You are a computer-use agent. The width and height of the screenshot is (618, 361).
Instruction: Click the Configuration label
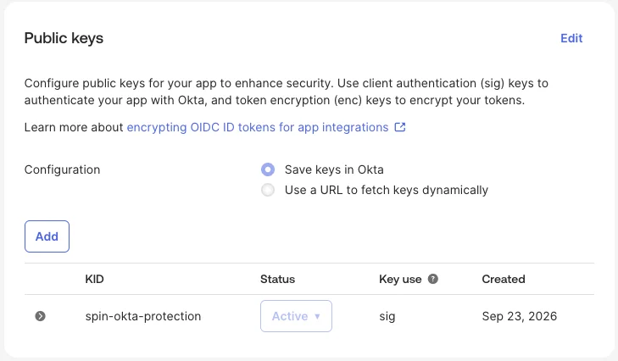(x=62, y=169)
